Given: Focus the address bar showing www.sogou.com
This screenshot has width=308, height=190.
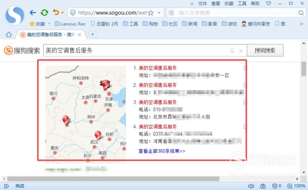Looking at the screenshot, I should pyautogui.click(x=112, y=13).
